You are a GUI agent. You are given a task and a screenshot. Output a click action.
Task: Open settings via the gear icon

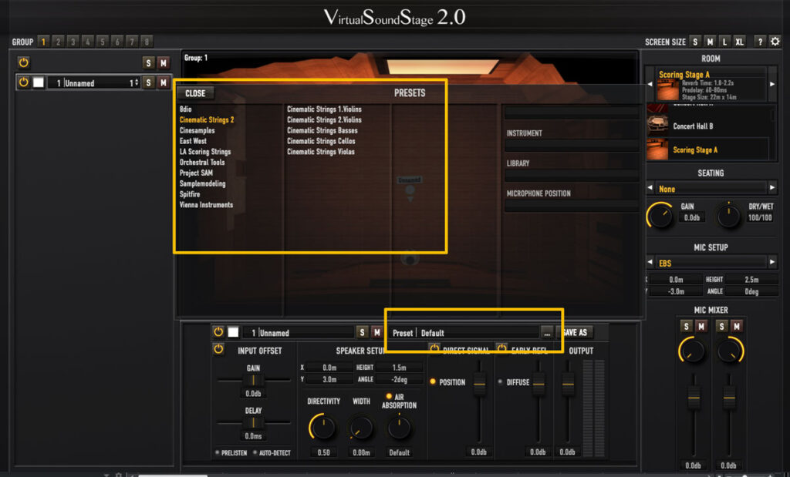pos(775,42)
